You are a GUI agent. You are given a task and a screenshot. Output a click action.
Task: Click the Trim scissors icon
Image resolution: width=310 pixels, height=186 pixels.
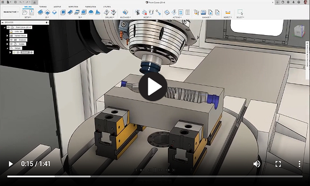[x=137, y=12]
